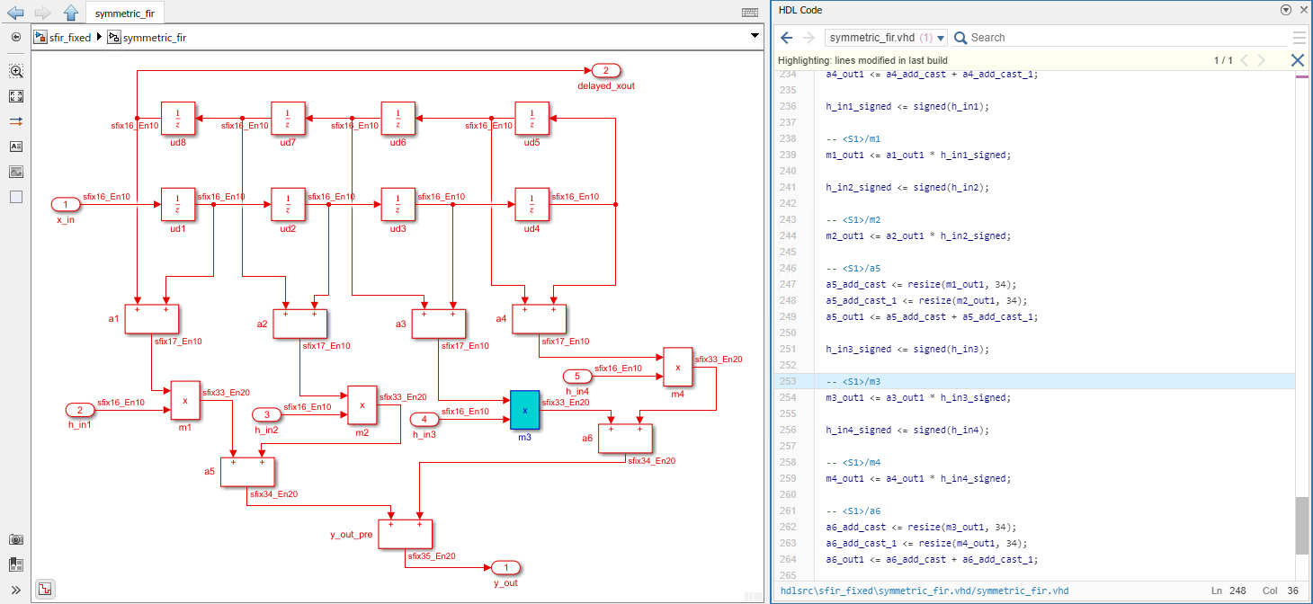Screen dimensions: 1313x604
Task: Toggle the Area box tool in palette
Action: pos(16,197)
